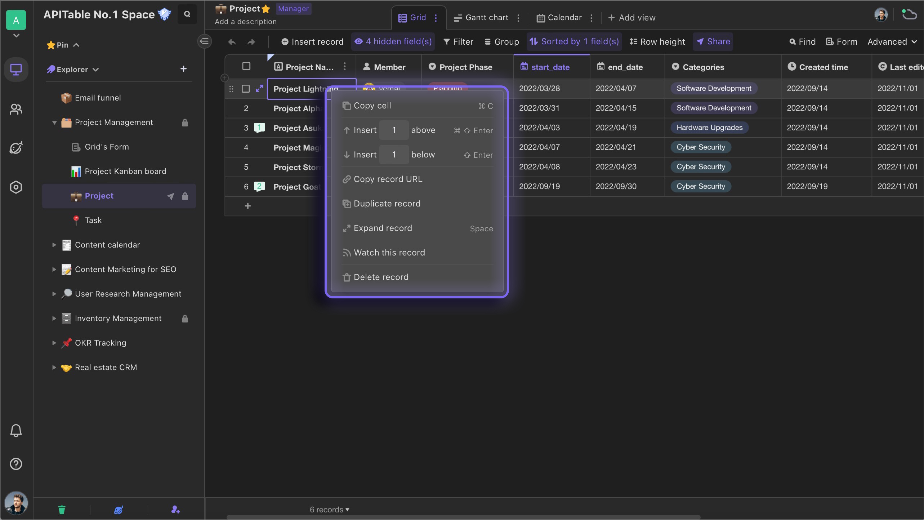Click the planet icon at sidebar bottom
Screen dimensions: 924x520
tap(119, 510)
